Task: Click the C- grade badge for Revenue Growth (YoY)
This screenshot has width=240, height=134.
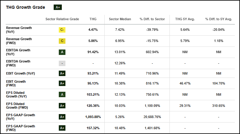Action: tap(62, 30)
